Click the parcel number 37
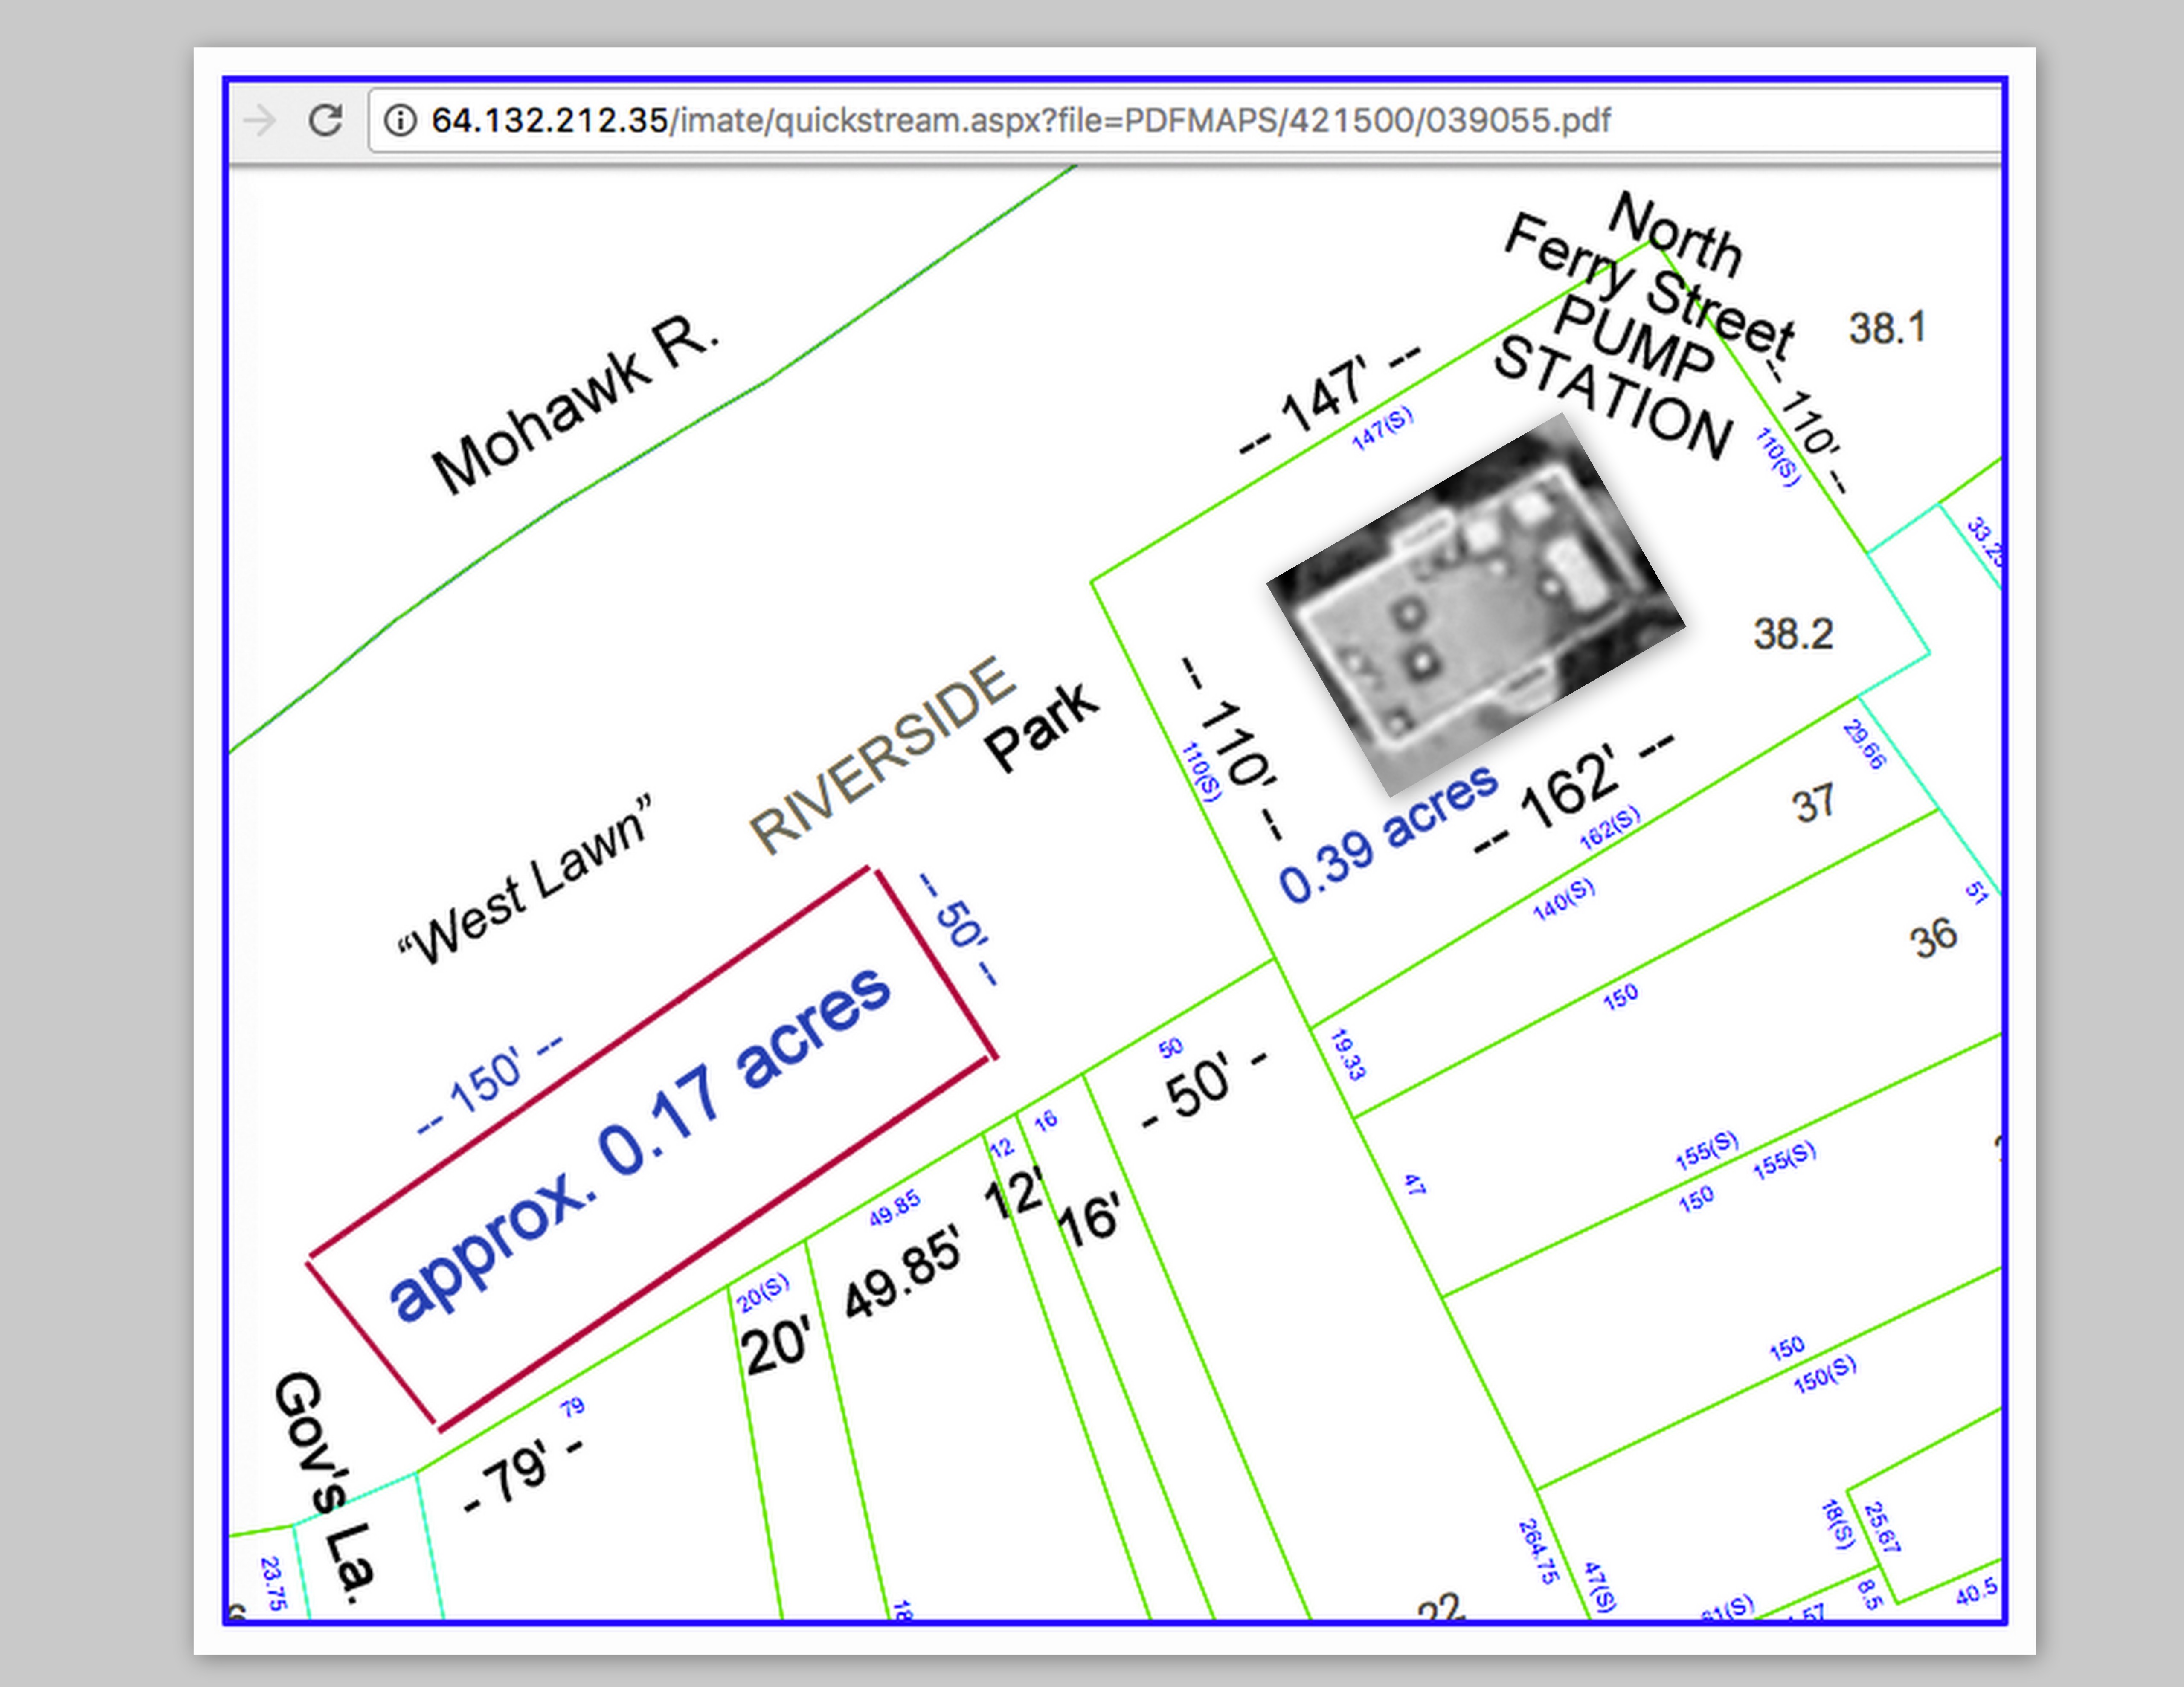The image size is (2184, 1687). (1813, 803)
